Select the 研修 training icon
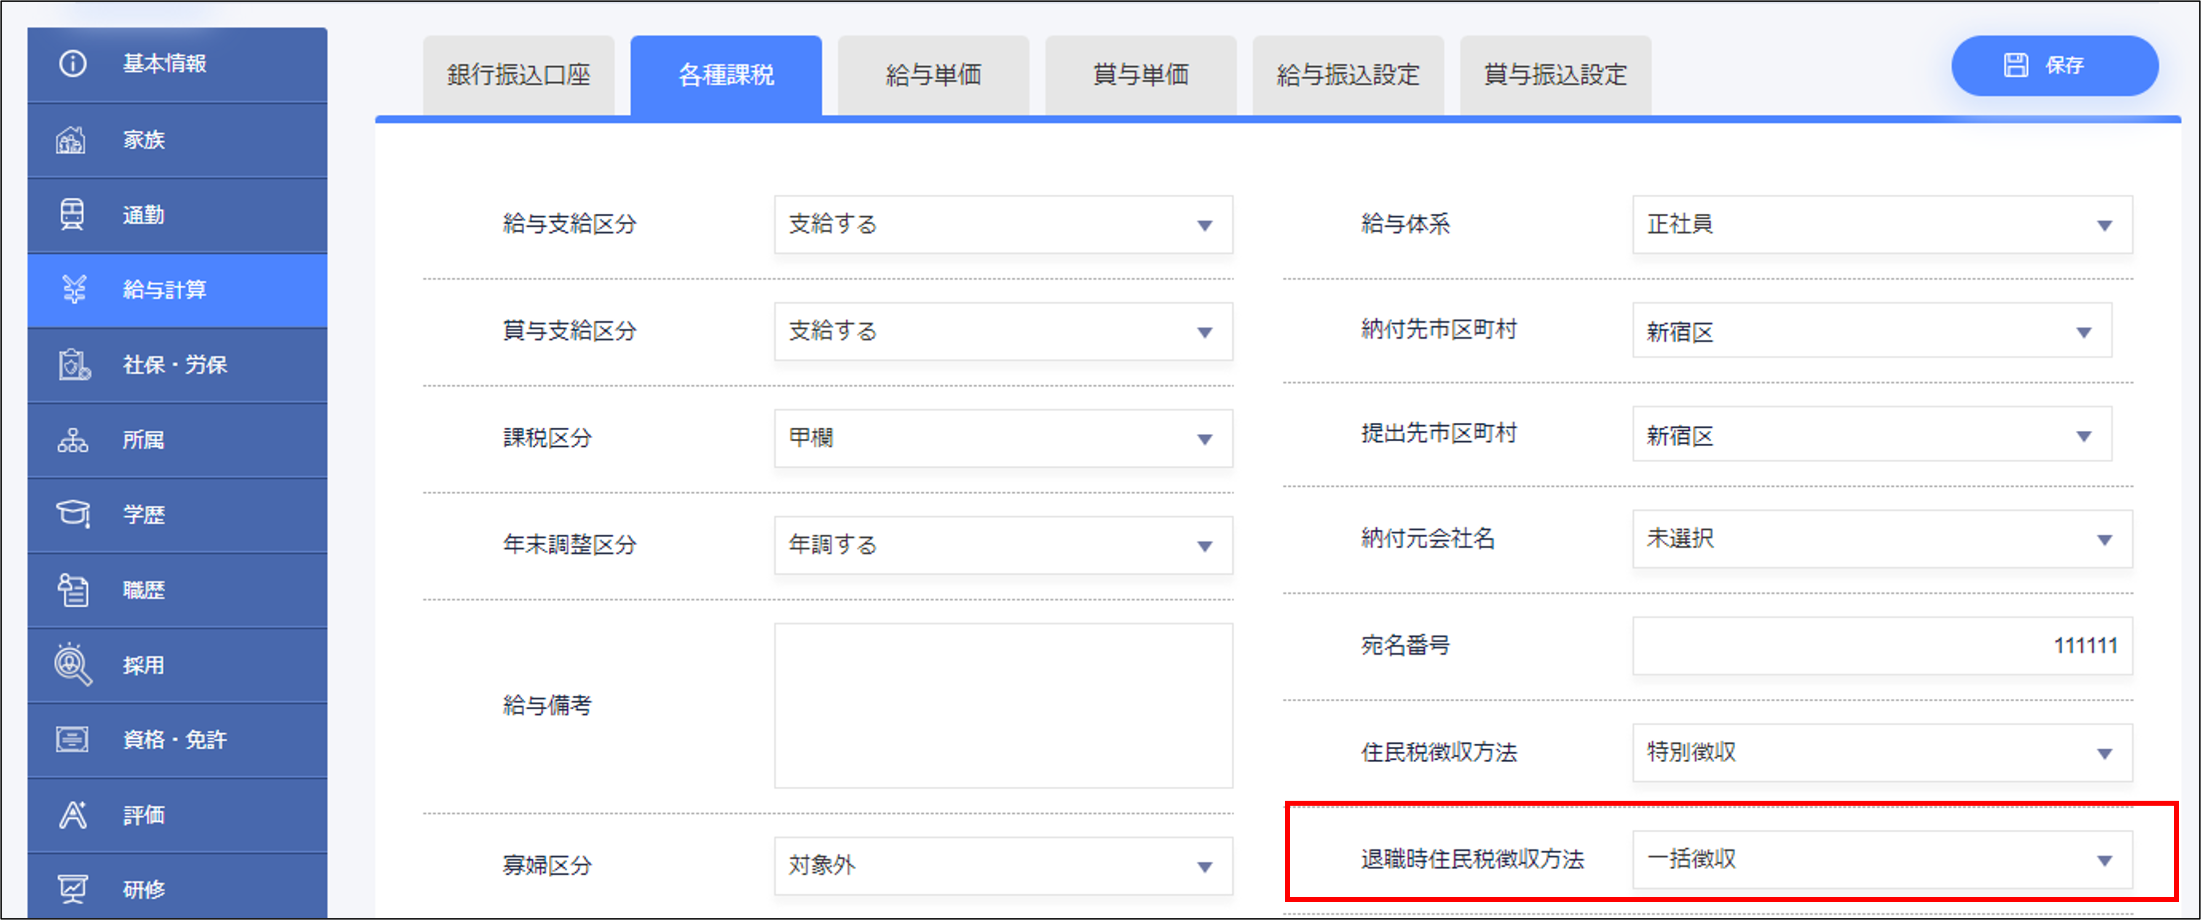Screen dimensions: 2201x920 click(x=72, y=889)
